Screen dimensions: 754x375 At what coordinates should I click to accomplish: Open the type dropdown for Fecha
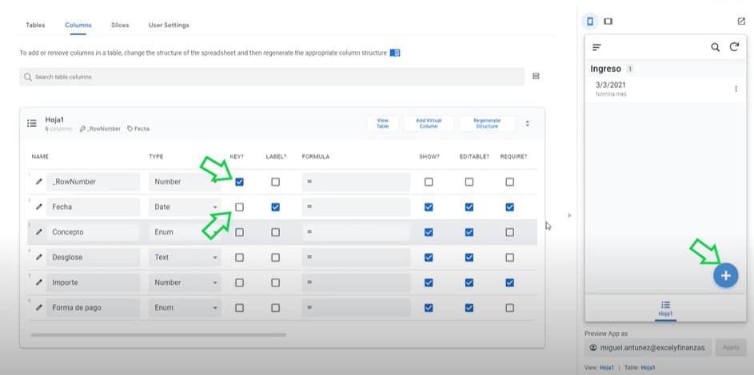(x=185, y=207)
